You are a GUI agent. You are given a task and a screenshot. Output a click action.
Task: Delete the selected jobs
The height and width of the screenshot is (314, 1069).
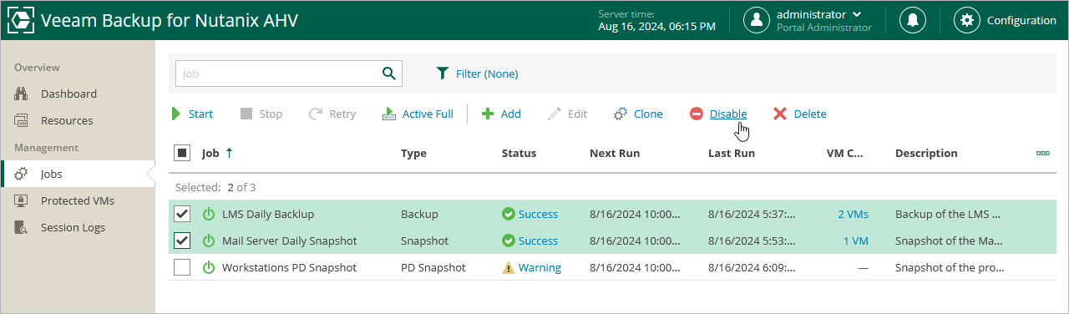click(799, 114)
